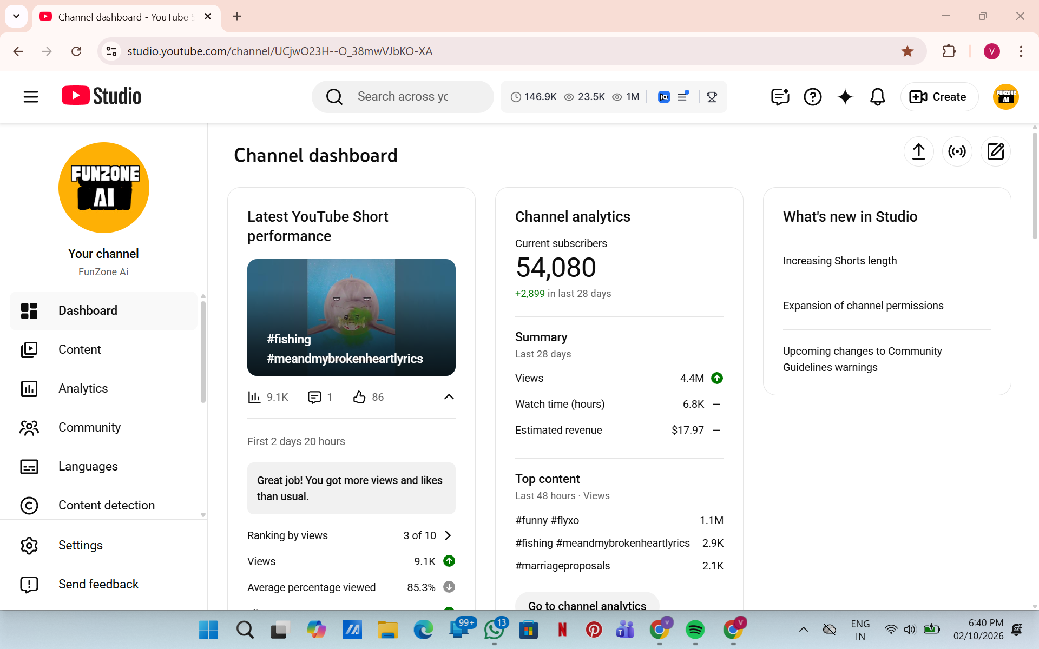Click Go to channel analytics button
1039x649 pixels.
pyautogui.click(x=587, y=605)
